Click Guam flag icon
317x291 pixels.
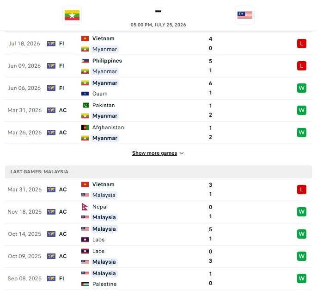(85, 94)
